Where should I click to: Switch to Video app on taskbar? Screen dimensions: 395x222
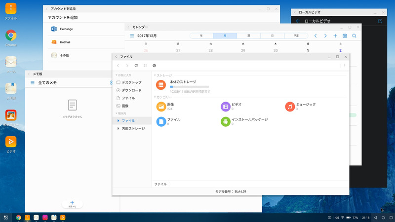63,218
